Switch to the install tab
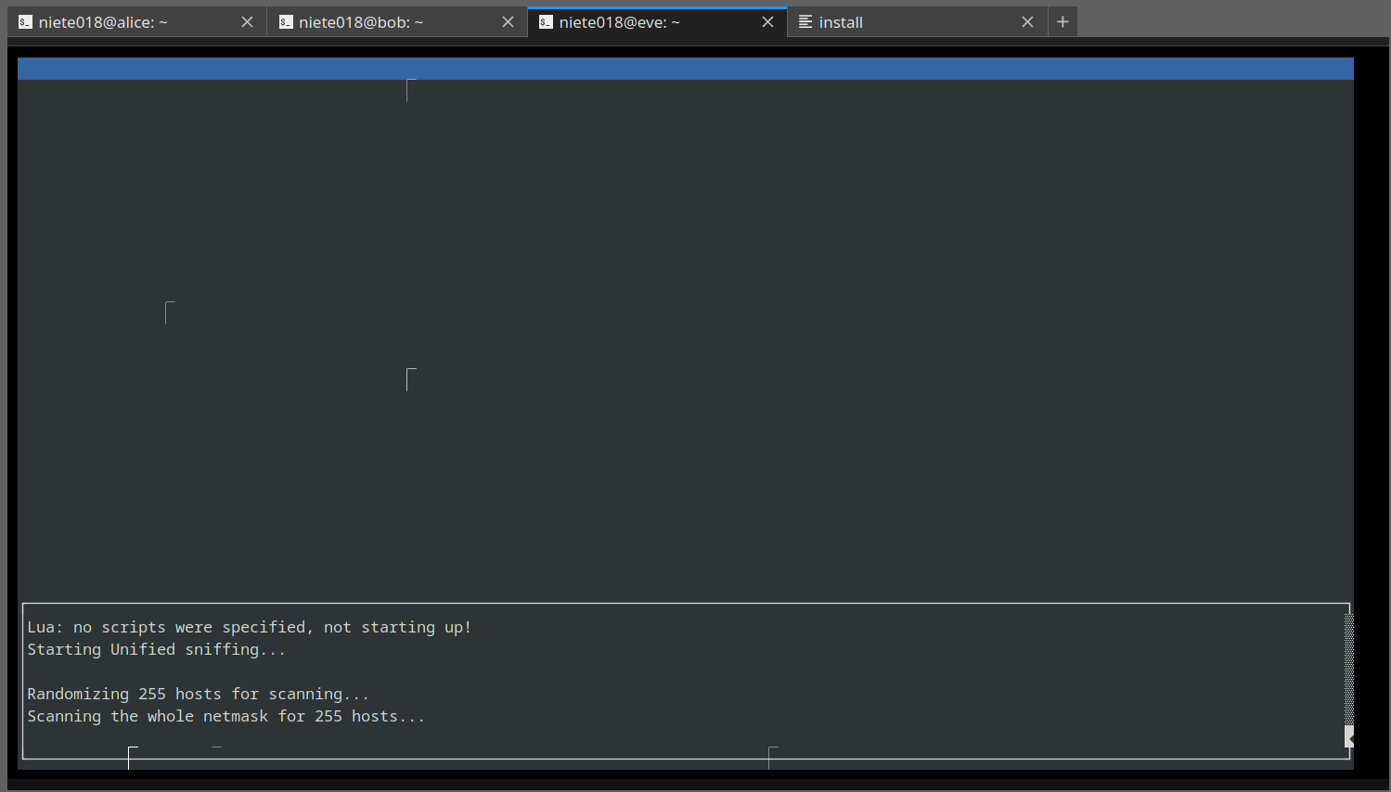The height and width of the screenshot is (792, 1391). (882, 21)
